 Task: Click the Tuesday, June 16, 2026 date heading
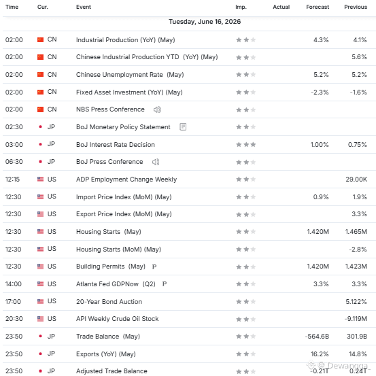point(205,22)
